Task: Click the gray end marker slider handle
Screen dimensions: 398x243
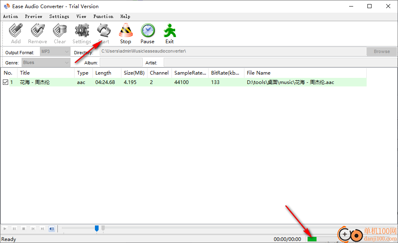Action: [103, 228]
